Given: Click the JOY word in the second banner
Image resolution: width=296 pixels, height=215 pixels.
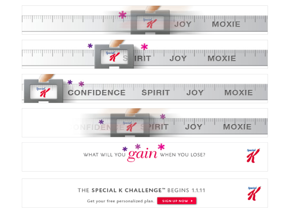Looking at the screenshot, I should coord(178,58).
